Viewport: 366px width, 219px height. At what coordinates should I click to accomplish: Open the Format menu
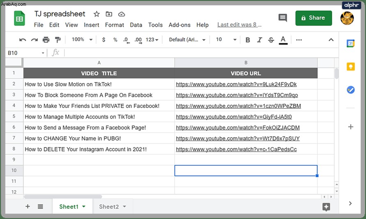114,25
